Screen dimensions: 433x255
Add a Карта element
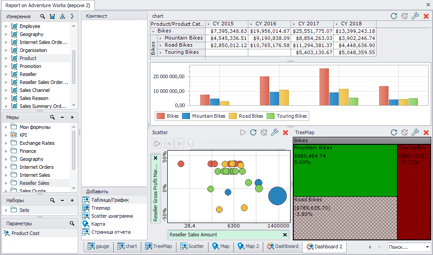click(x=114, y=224)
